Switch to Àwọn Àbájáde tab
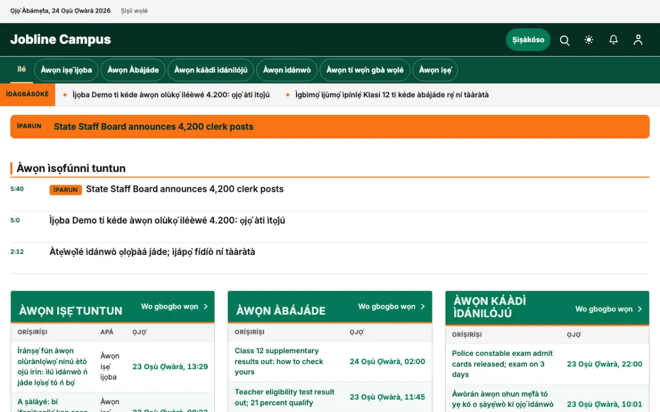This screenshot has height=412, width=660. pos(133,70)
